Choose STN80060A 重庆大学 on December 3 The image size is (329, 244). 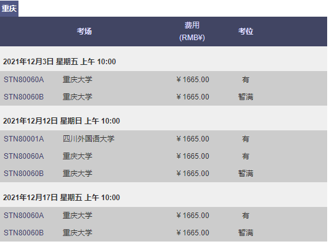(x=163, y=80)
